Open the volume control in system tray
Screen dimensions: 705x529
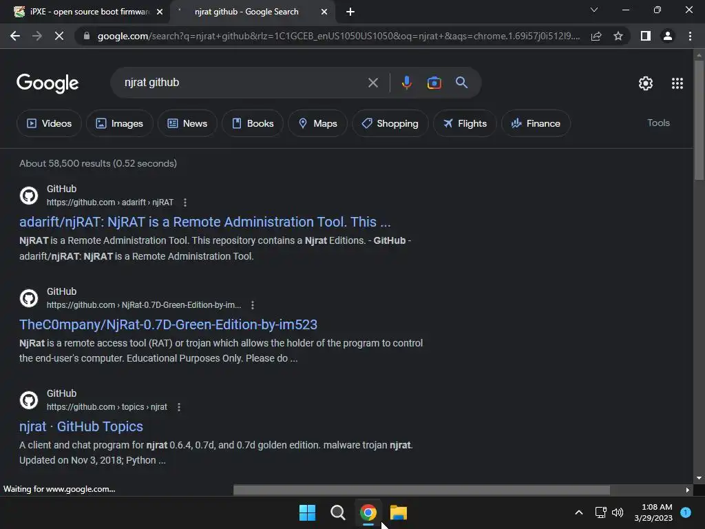618,512
